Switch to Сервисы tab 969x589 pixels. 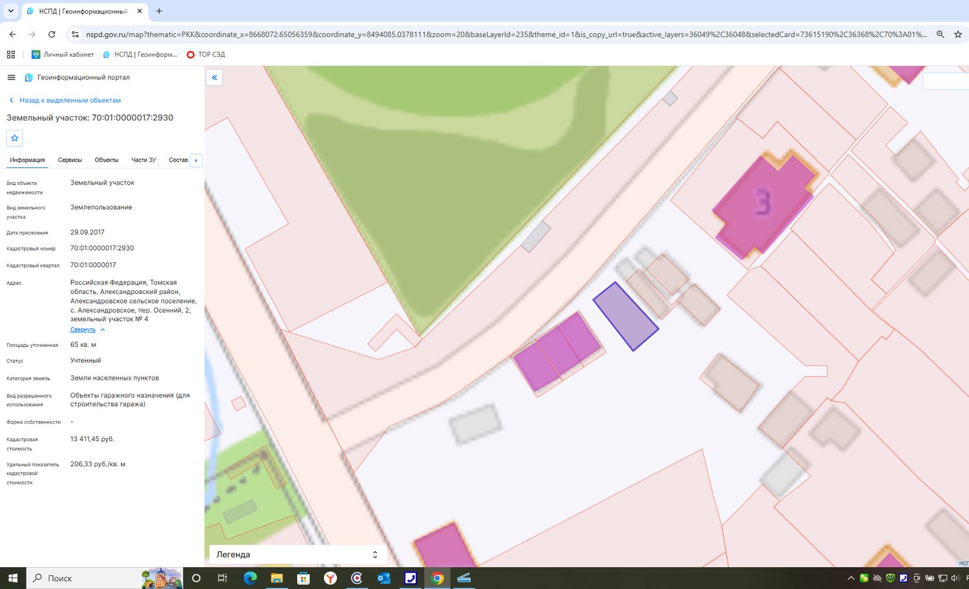coord(70,160)
